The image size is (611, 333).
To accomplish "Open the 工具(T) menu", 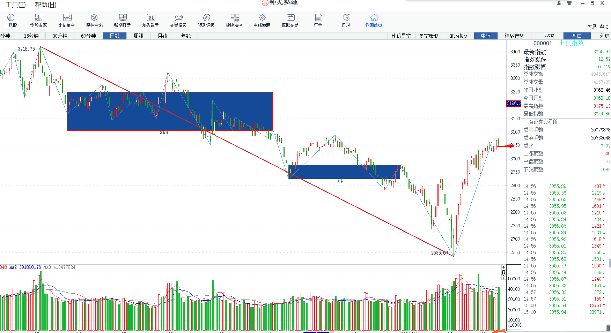I will [16, 5].
